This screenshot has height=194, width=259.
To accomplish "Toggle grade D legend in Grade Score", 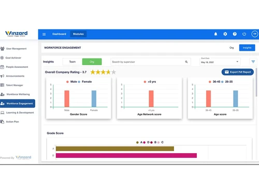I will coord(146,142).
